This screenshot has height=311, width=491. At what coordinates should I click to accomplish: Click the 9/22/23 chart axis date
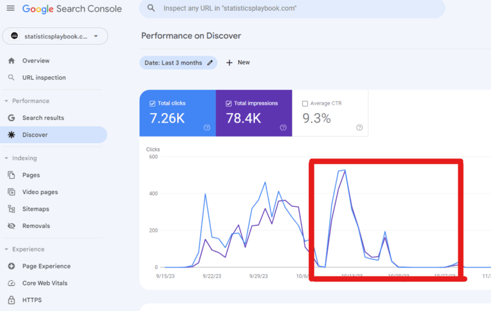[212, 276]
